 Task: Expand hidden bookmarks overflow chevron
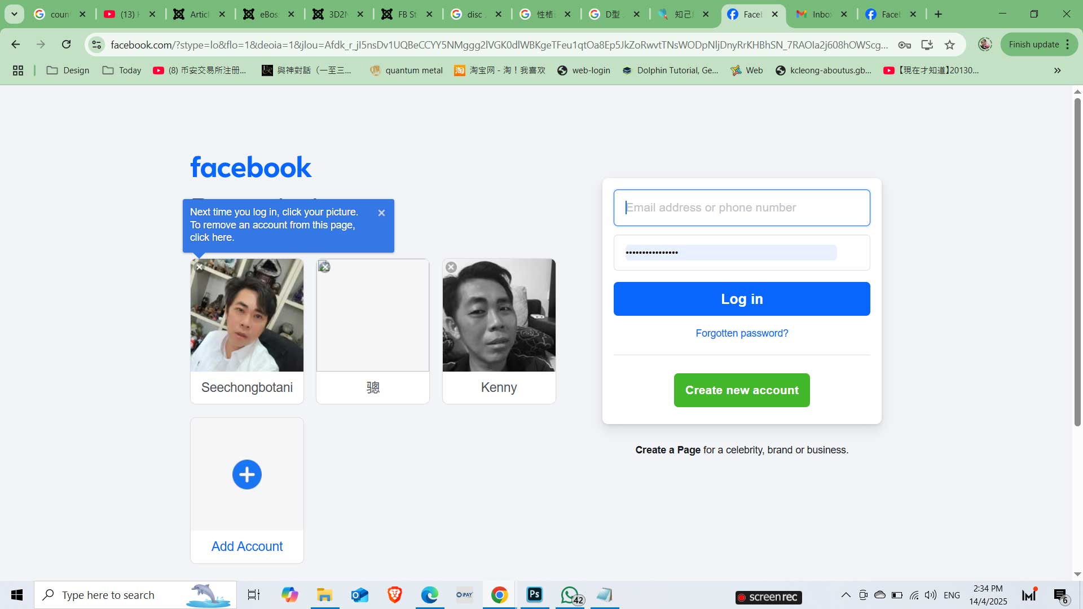1057,70
